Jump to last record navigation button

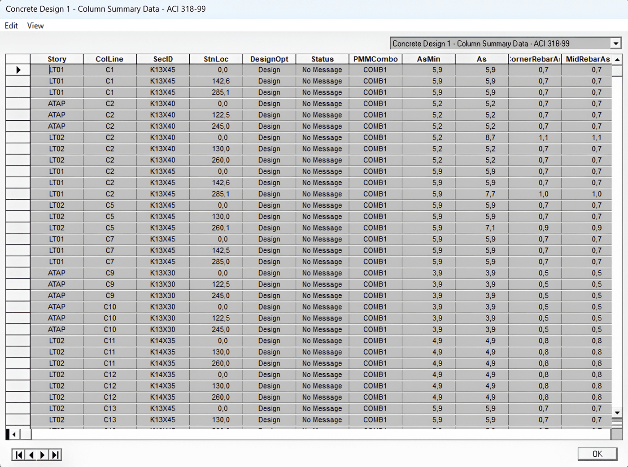[55, 455]
